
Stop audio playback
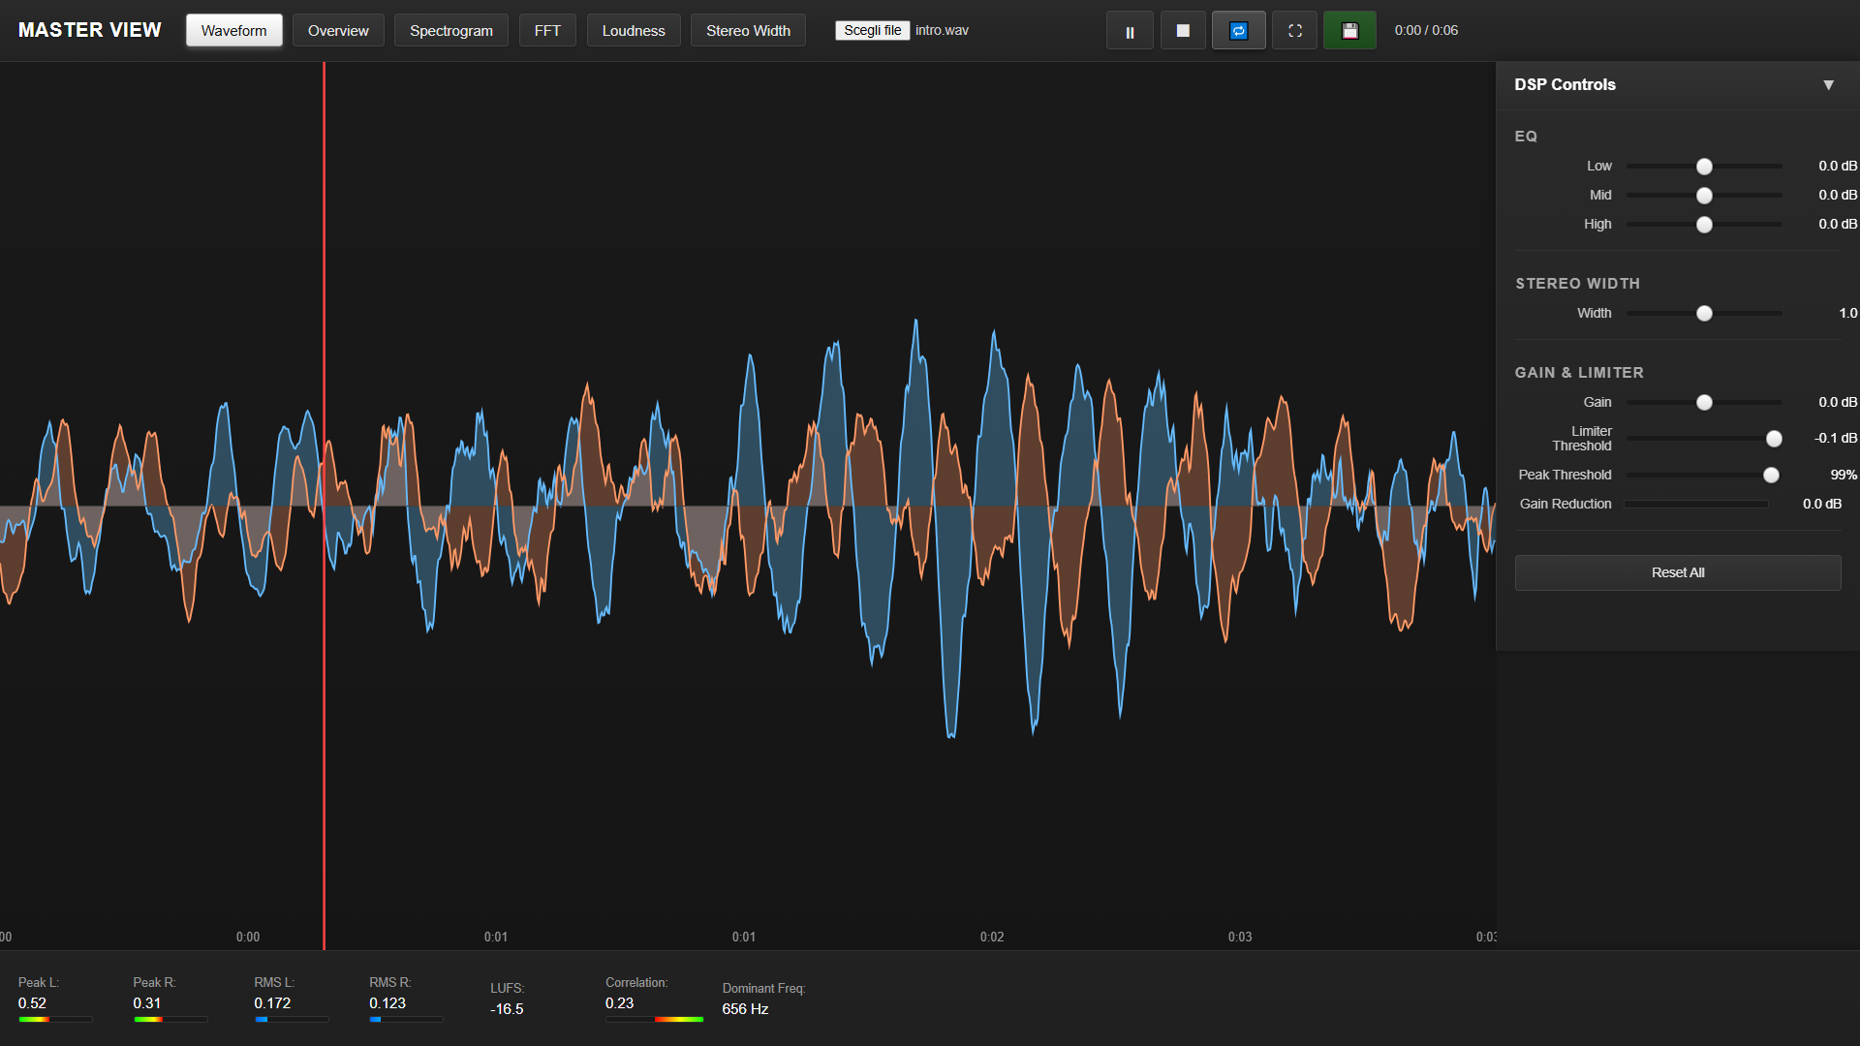[x=1183, y=31]
